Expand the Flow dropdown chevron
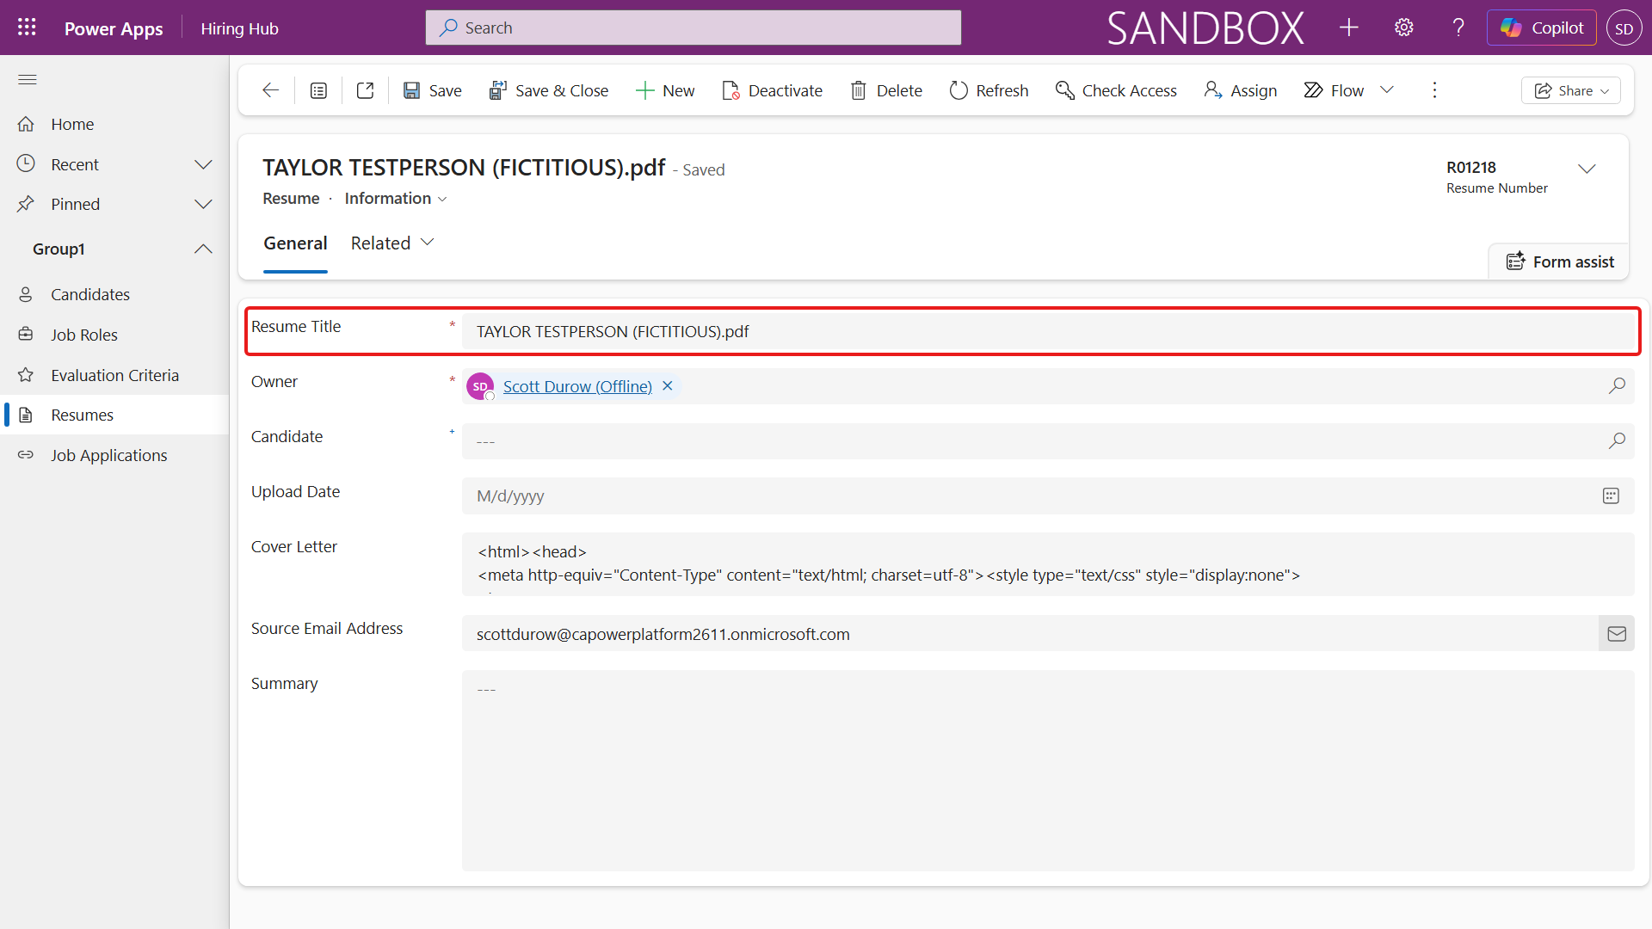1652x929 pixels. [1387, 90]
